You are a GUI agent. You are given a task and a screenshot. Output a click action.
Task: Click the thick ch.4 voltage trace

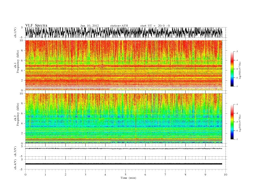123,164
